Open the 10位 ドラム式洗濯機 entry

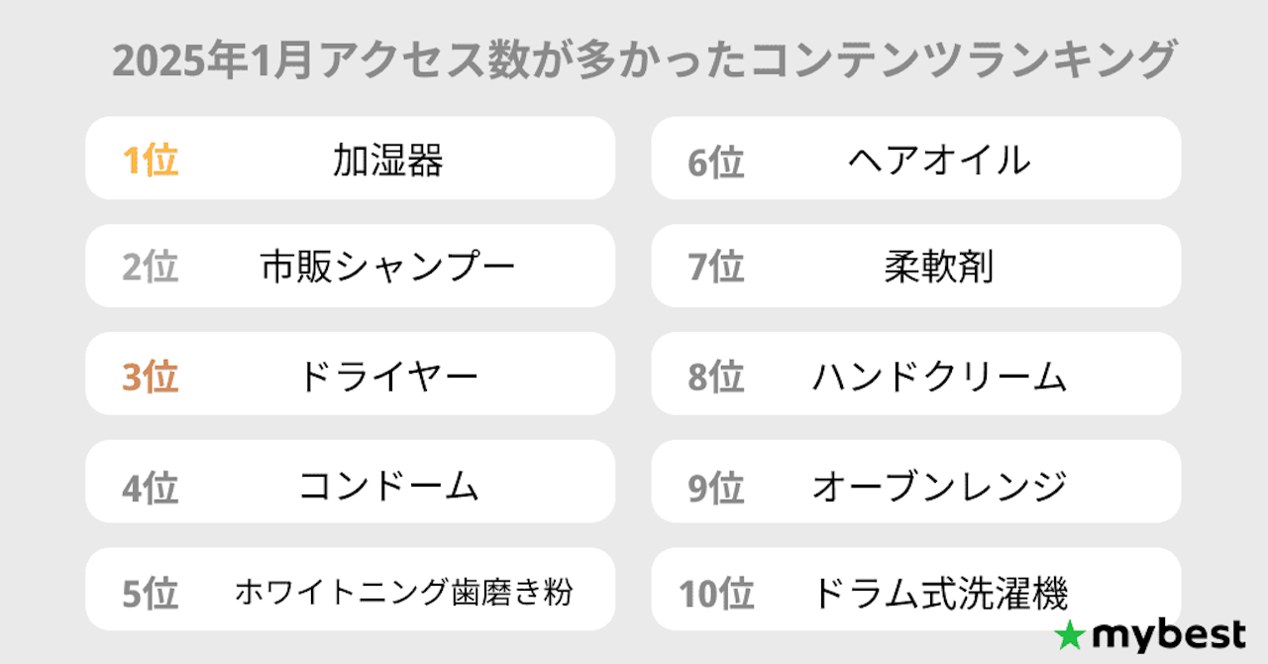click(x=916, y=590)
